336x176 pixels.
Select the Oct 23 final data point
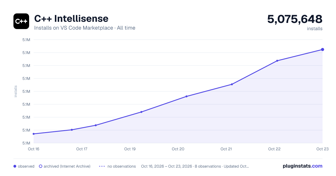[x=323, y=49]
